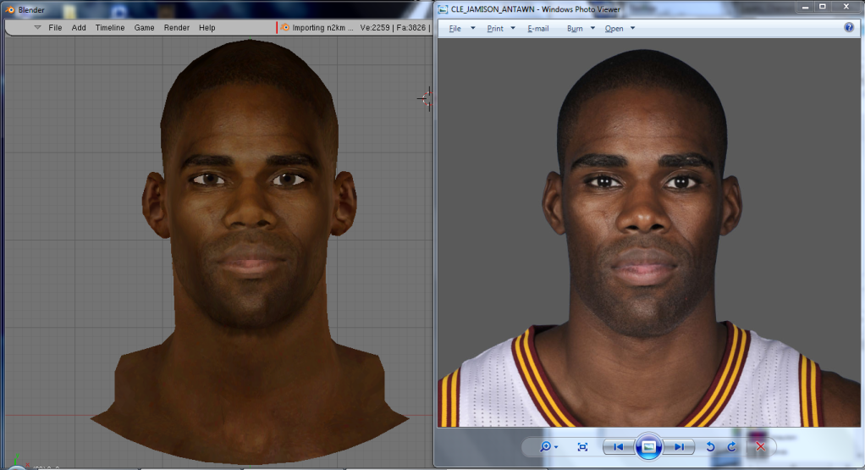Open the zoom slider dropdown arrow
Viewport: 865px width, 470px height.
[x=556, y=447]
